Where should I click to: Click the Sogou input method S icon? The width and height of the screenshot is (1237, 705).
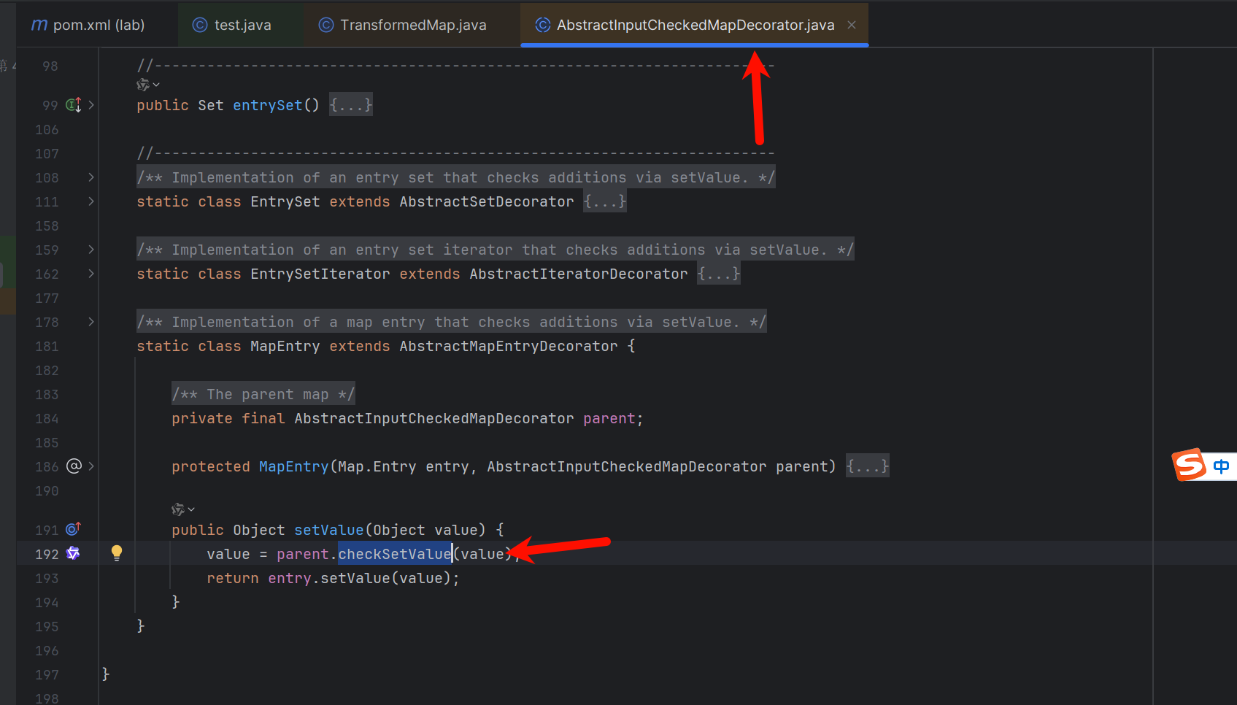tap(1190, 465)
